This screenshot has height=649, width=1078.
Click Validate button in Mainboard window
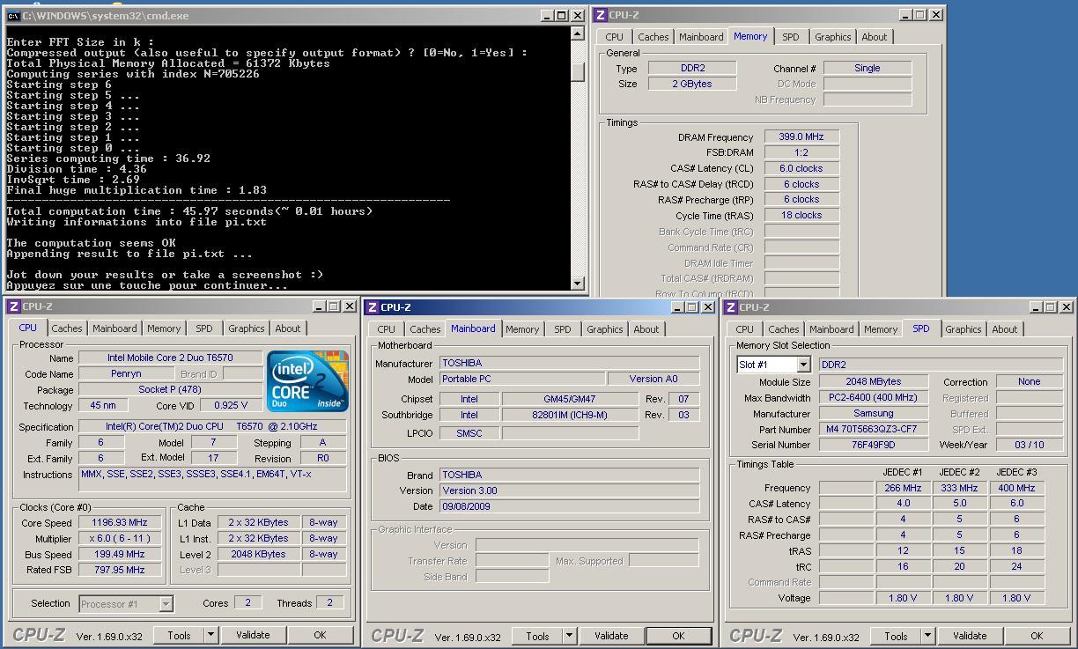click(611, 635)
